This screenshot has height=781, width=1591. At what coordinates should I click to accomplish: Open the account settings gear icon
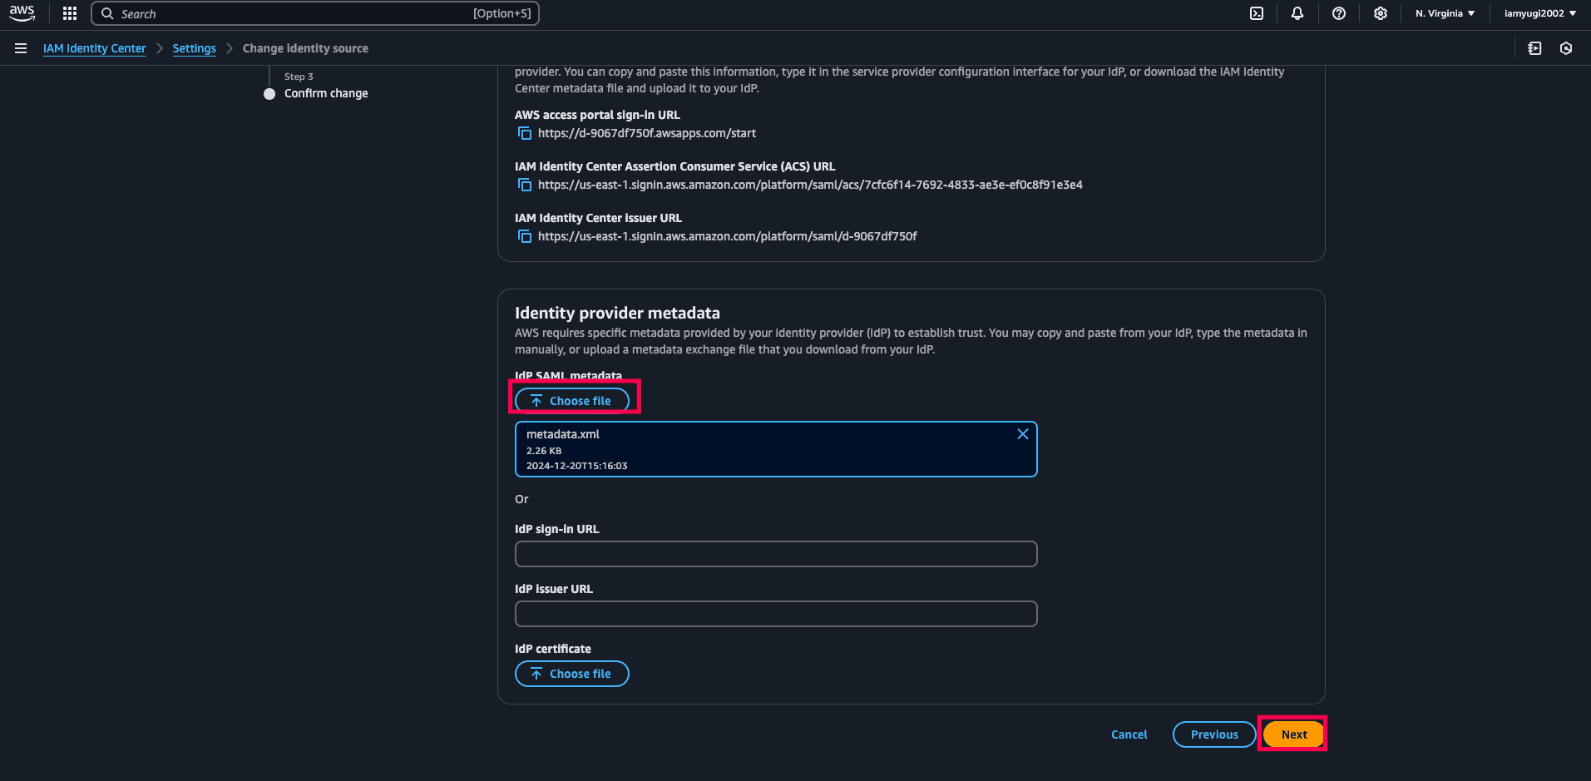[x=1380, y=13]
